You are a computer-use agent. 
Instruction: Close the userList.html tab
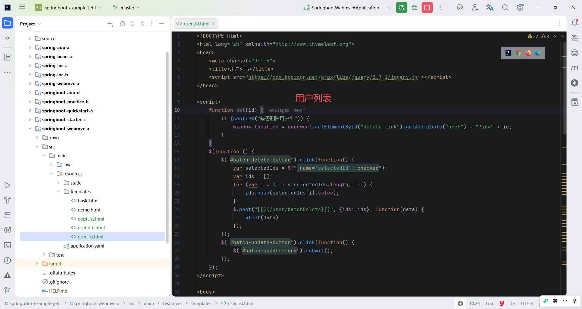click(x=214, y=24)
